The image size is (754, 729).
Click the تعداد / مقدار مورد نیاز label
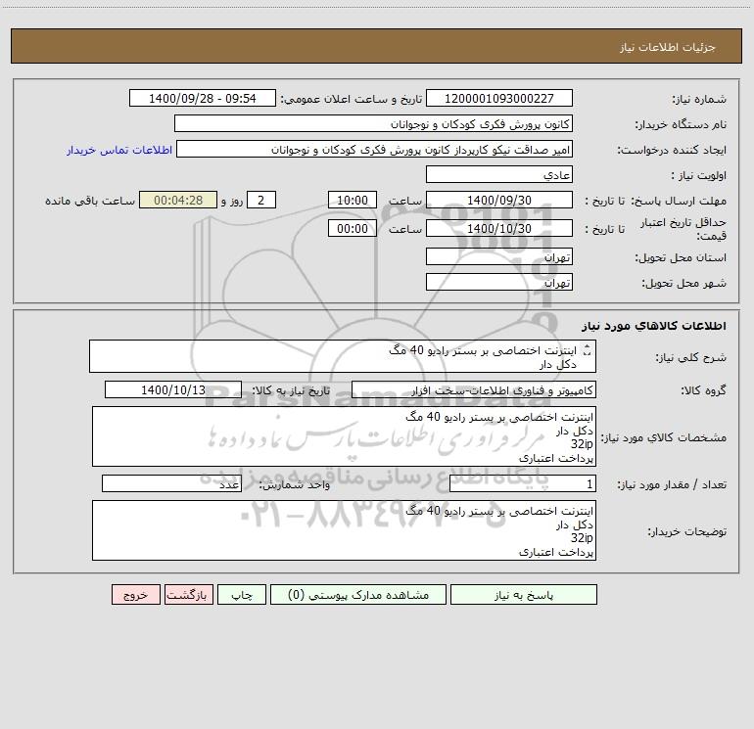click(672, 484)
